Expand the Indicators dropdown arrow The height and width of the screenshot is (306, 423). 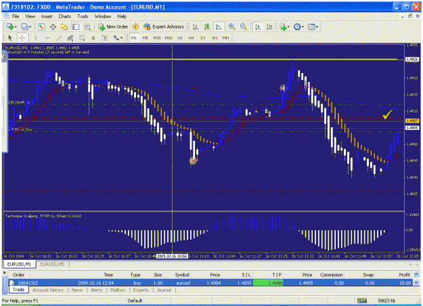[288, 27]
